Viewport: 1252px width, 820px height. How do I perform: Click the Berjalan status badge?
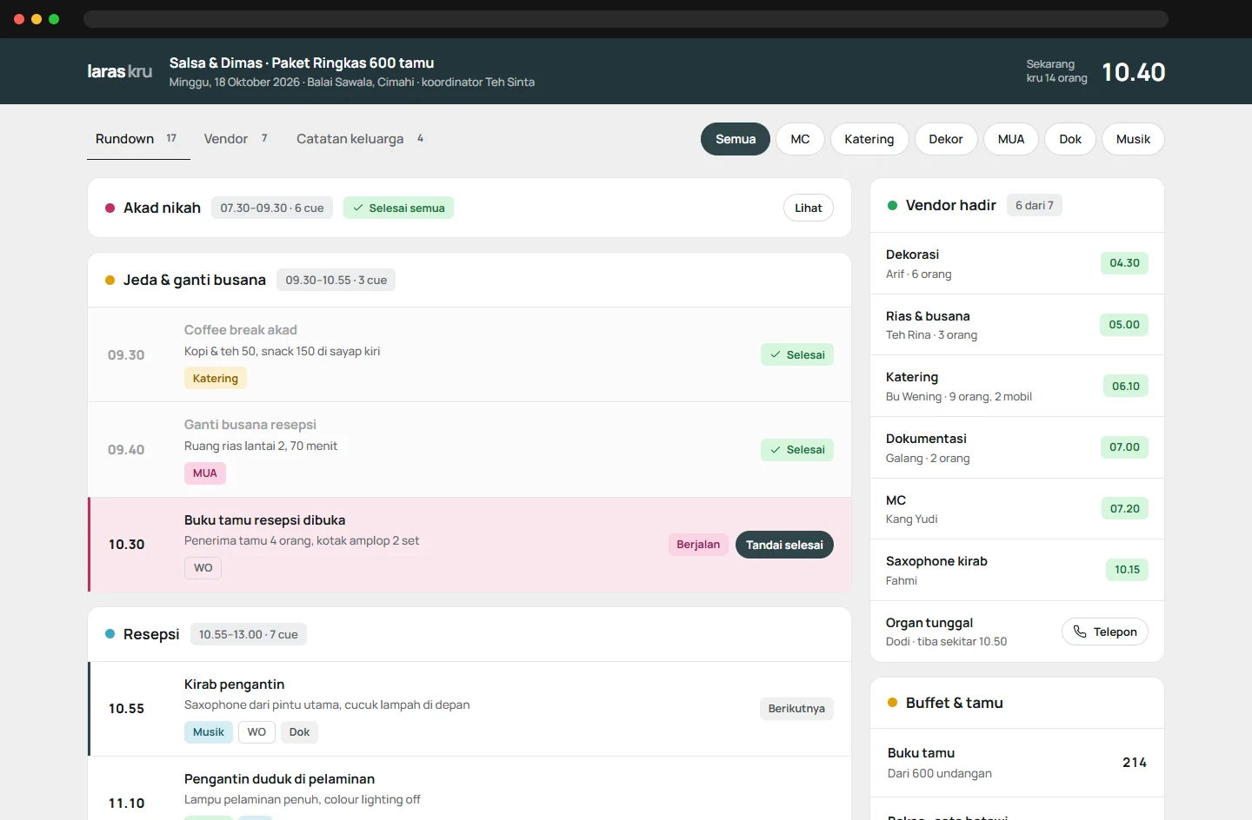click(698, 545)
